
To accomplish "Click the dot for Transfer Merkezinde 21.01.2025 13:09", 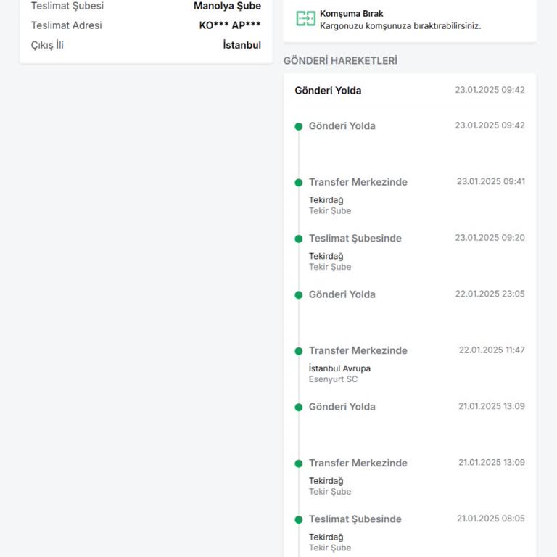I will (x=298, y=463).
